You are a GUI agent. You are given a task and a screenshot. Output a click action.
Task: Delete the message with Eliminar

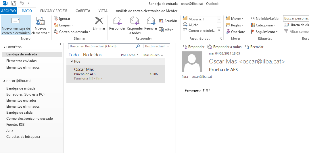99,24
